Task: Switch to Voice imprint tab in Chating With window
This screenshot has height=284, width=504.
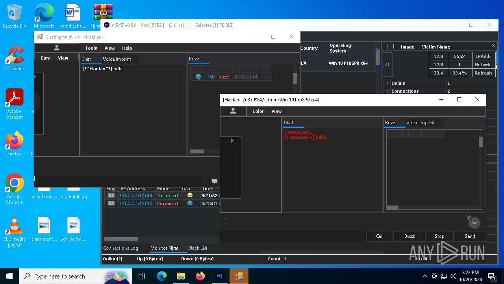Action: 117,59
